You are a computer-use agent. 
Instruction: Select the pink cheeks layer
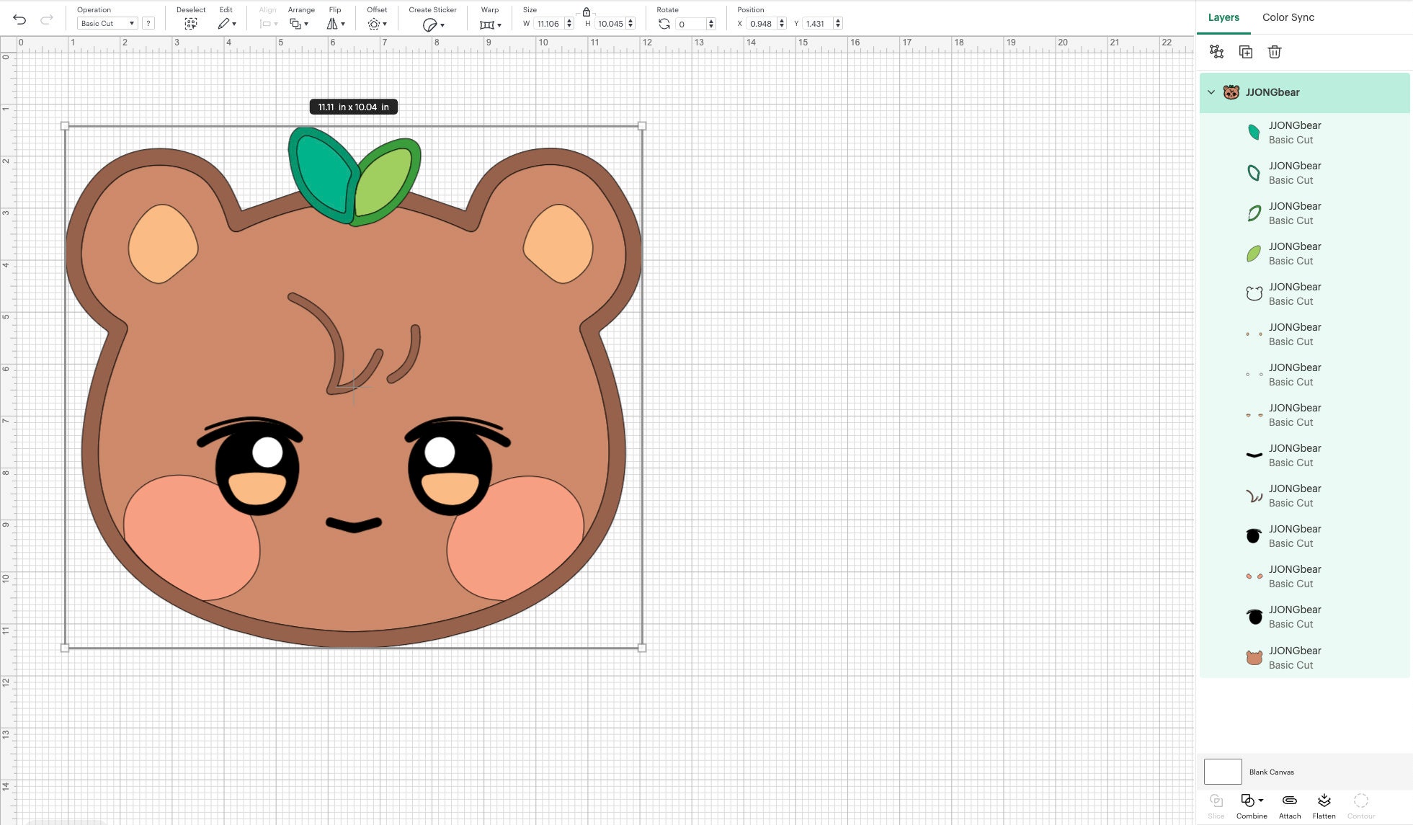click(x=1304, y=576)
